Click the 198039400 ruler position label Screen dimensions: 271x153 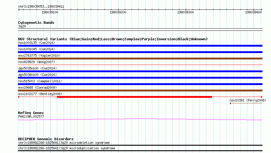click(253, 12)
